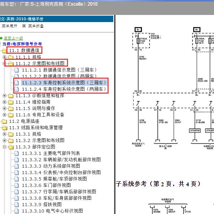Click document icon of 11.3.3.9

16,205
